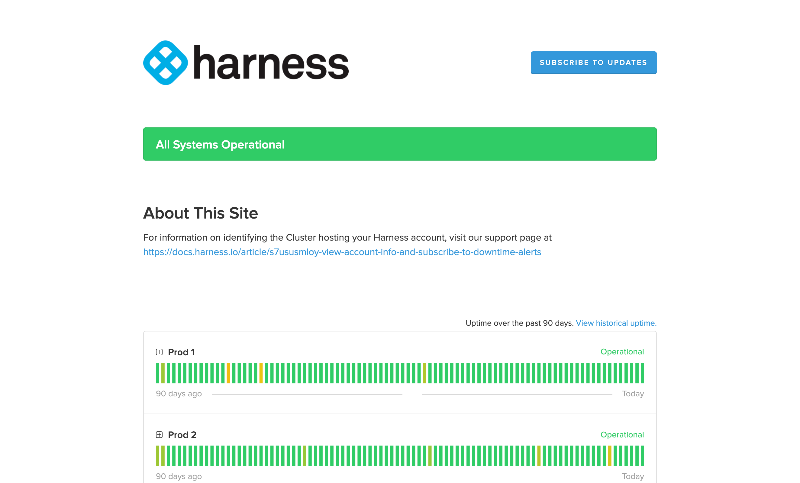Click the first bar of Prod 1 uptime

[157, 373]
